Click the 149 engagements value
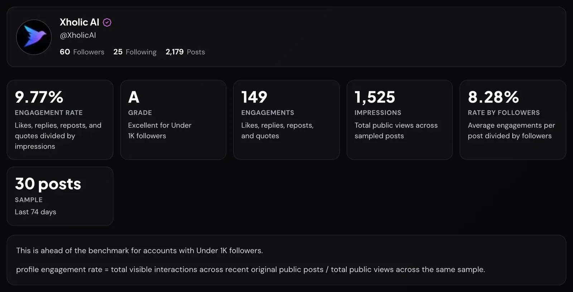Image resolution: width=573 pixels, height=292 pixels. coord(254,97)
